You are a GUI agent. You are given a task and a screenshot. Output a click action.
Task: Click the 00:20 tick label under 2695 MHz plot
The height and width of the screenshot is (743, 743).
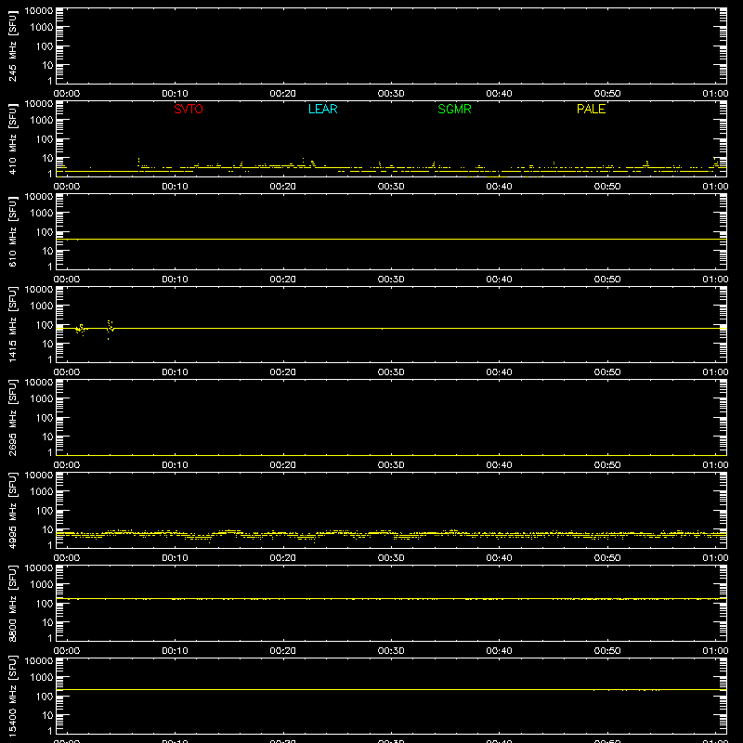coord(283,465)
